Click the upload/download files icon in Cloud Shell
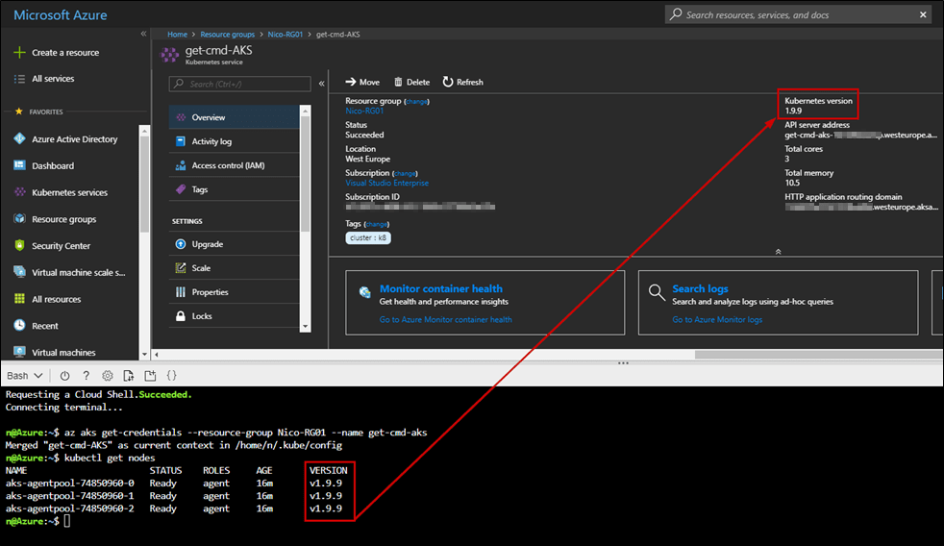 coord(128,376)
